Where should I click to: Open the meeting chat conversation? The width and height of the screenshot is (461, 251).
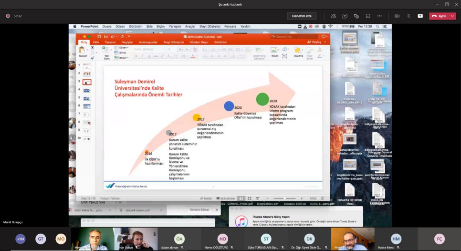345,16
